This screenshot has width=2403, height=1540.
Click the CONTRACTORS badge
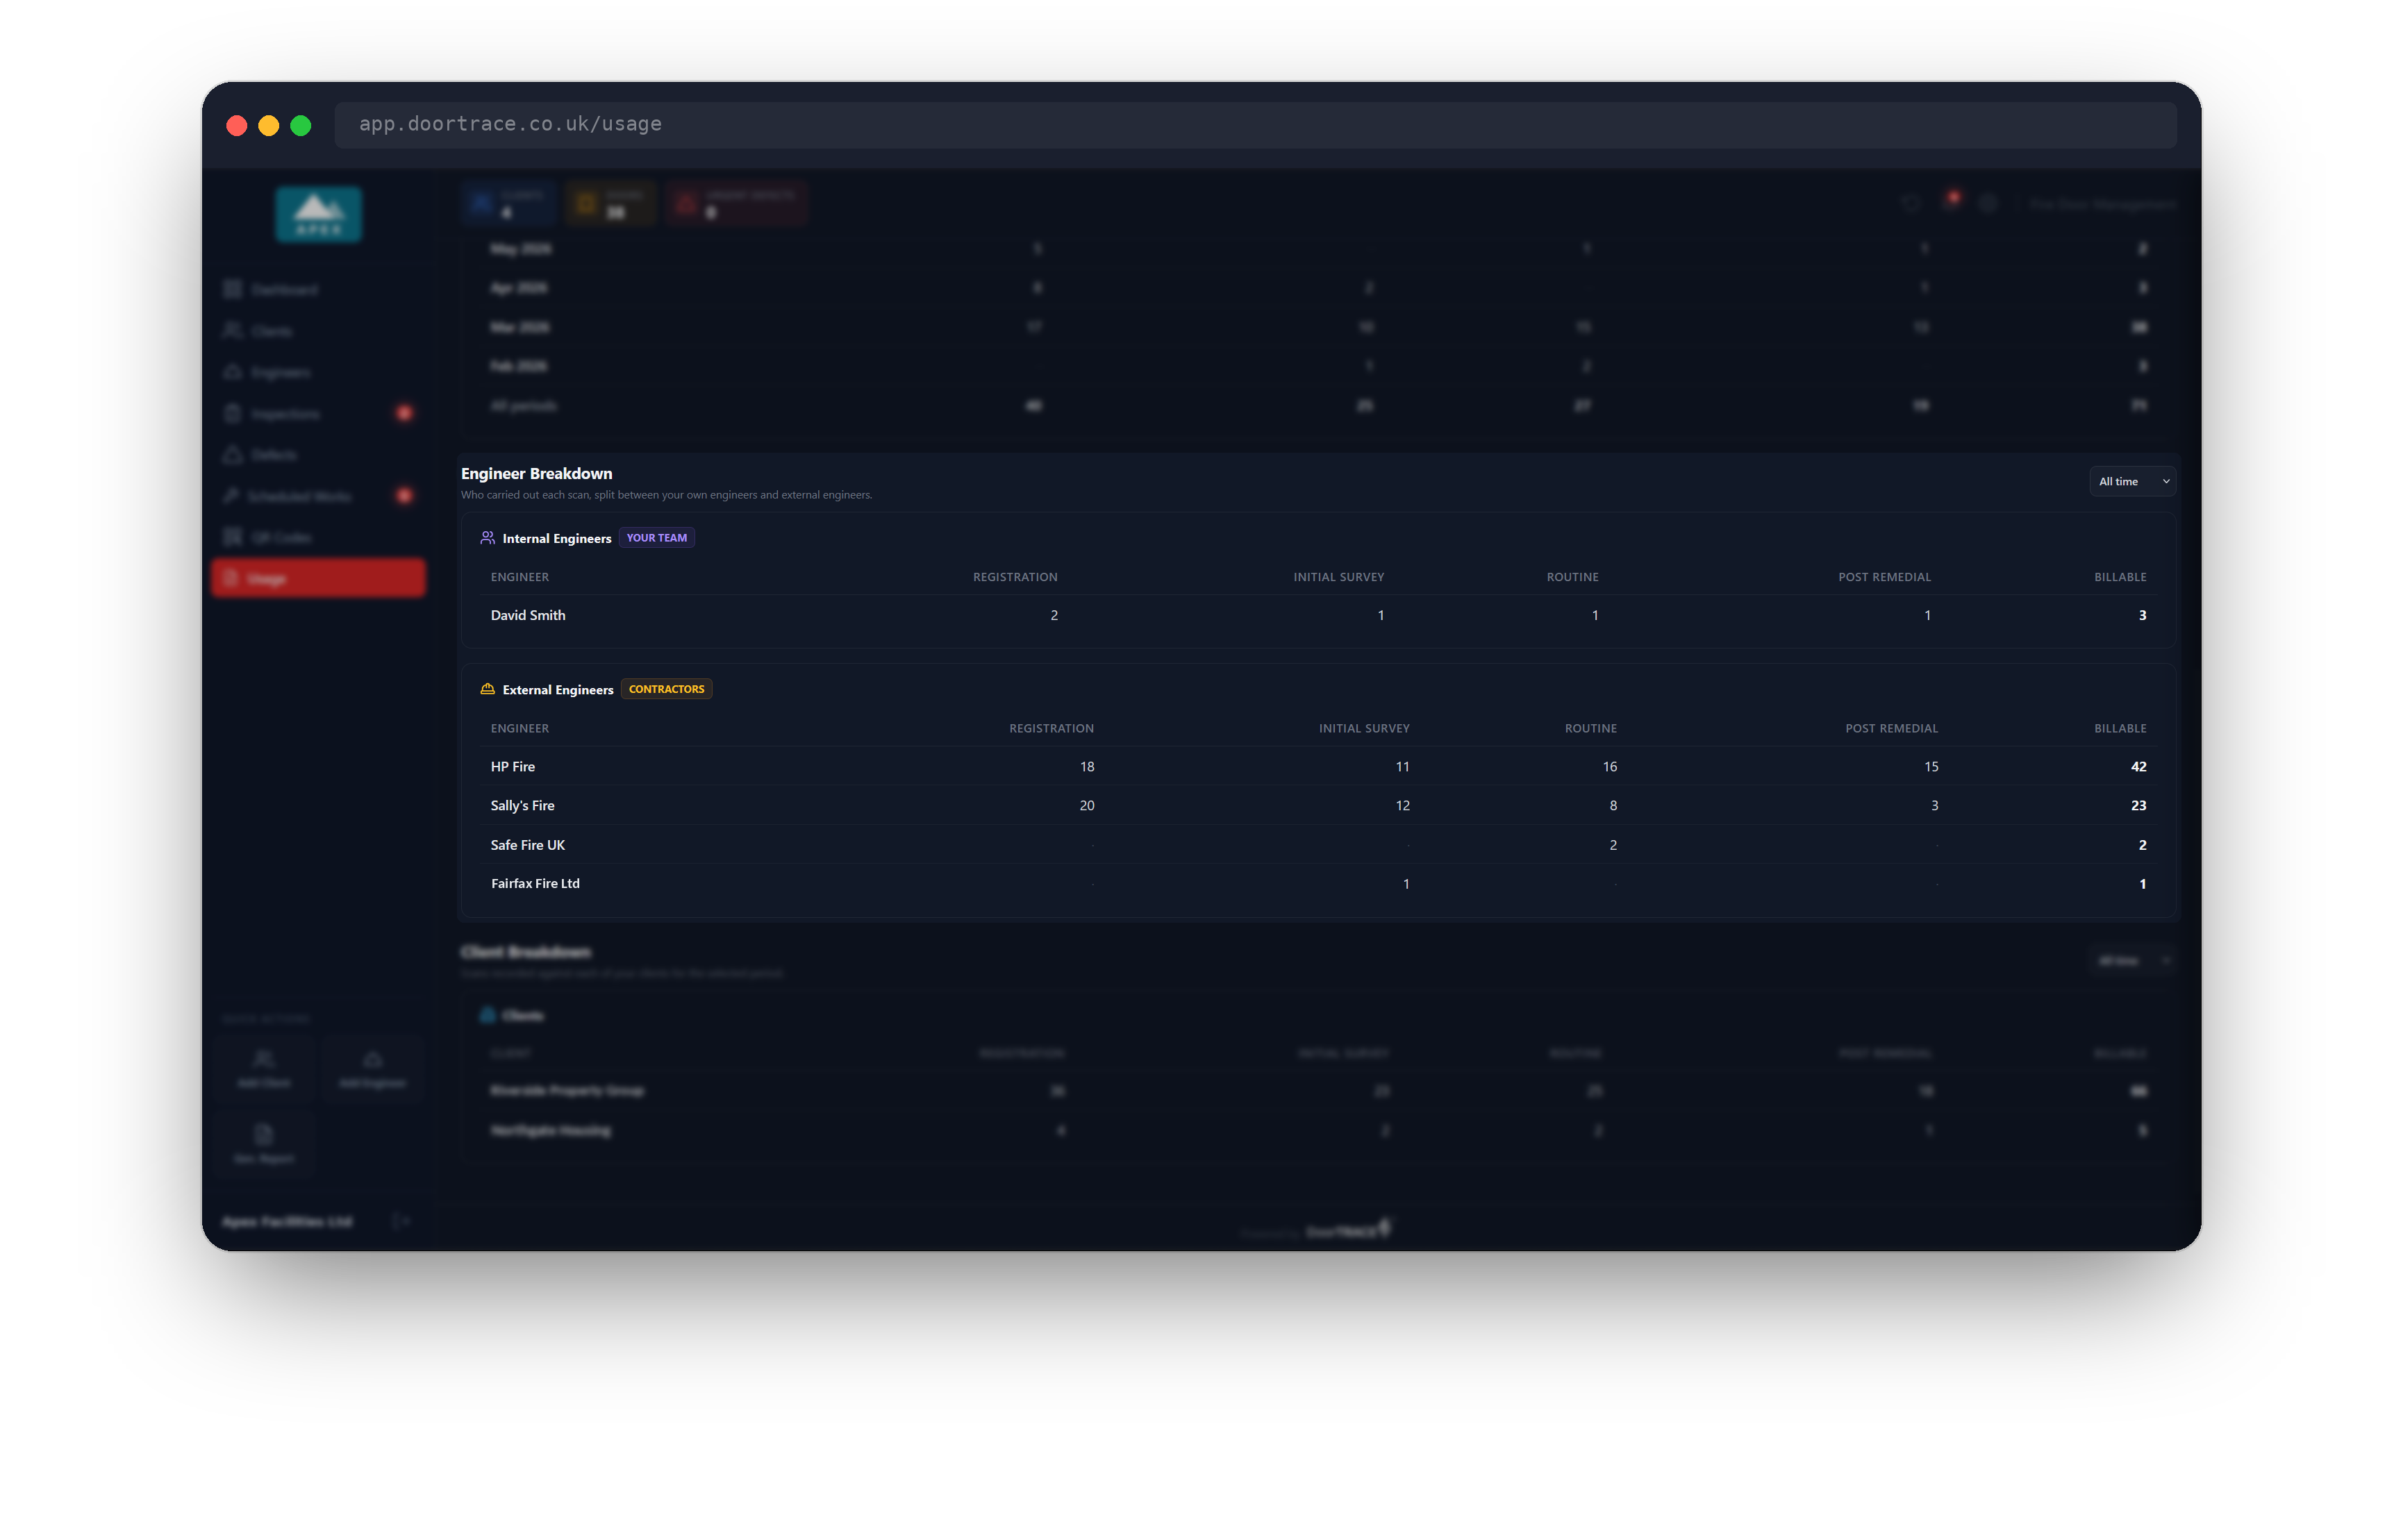(x=666, y=689)
